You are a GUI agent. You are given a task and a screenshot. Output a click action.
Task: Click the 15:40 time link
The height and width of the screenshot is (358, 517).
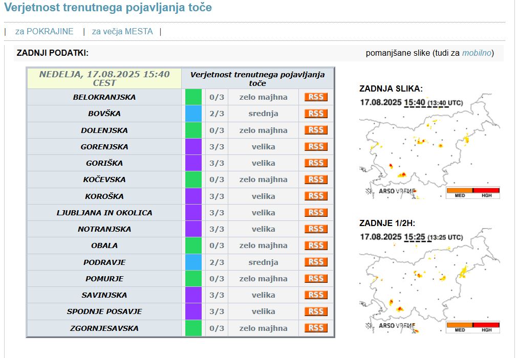click(415, 102)
